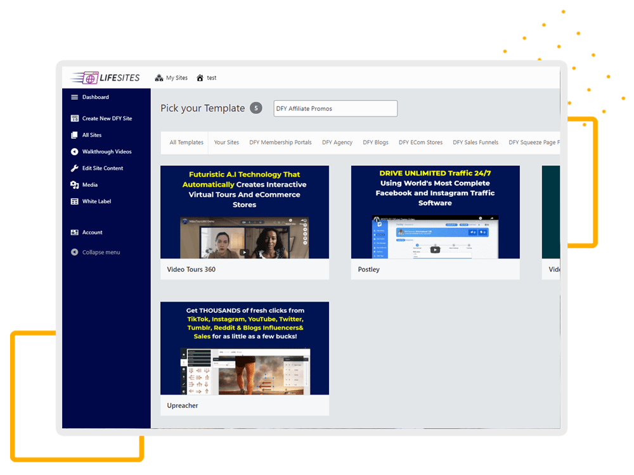Click the Video Tours 360 title
Image resolution: width=634 pixels, height=475 pixels.
pyautogui.click(x=191, y=269)
